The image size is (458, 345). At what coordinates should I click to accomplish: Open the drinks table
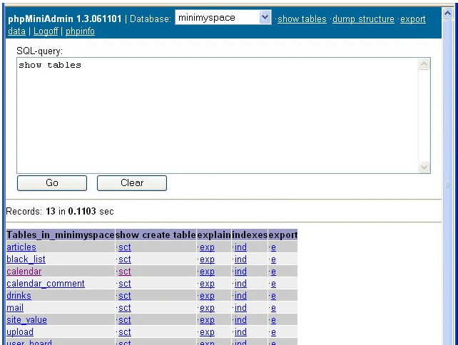click(19, 296)
